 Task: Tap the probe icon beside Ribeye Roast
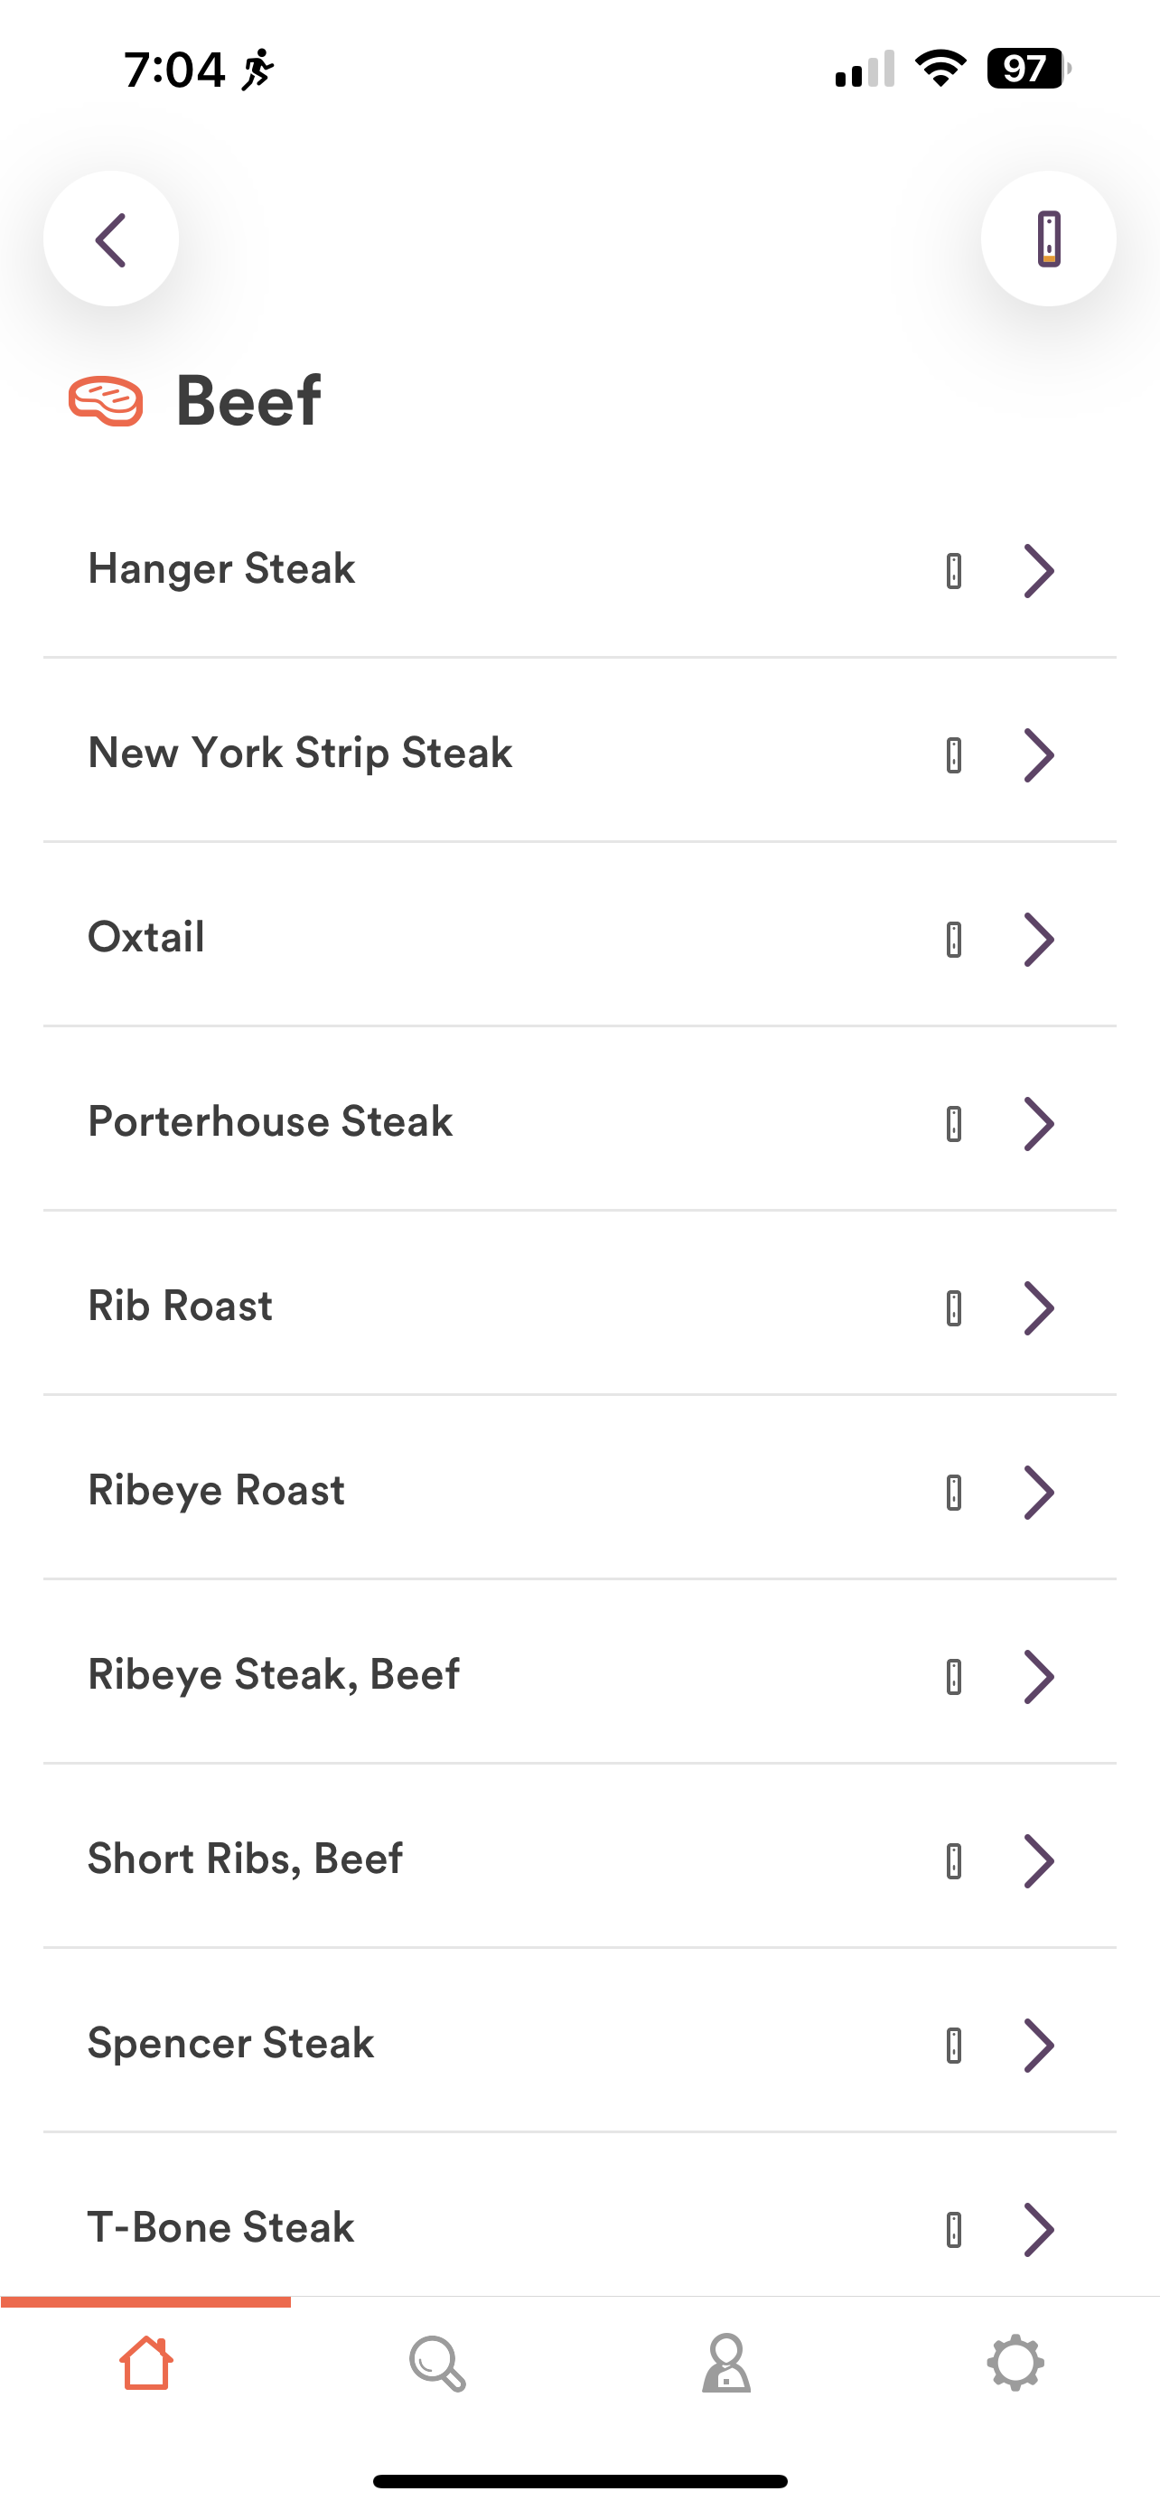click(x=955, y=1492)
